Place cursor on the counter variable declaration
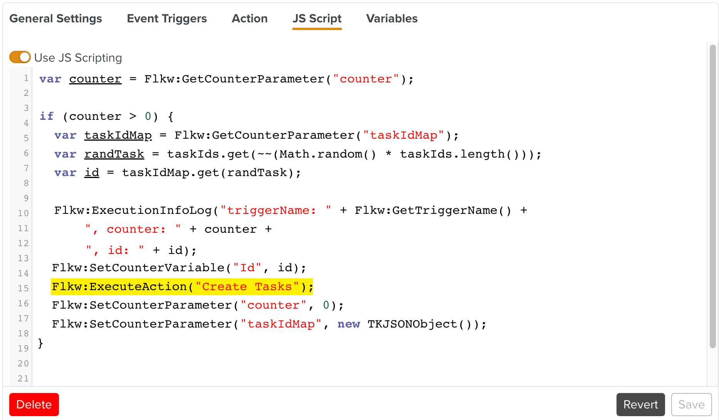Screen dimensions: 719x420 (95, 79)
